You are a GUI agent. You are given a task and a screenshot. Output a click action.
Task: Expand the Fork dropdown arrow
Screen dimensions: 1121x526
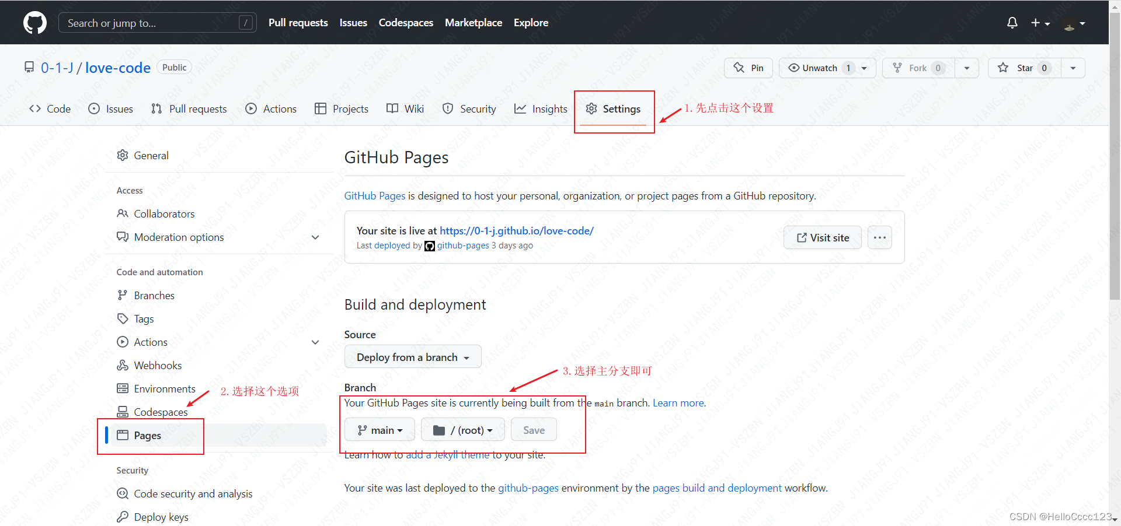point(967,68)
